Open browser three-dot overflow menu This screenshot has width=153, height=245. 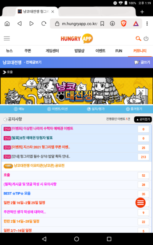tap(147, 24)
